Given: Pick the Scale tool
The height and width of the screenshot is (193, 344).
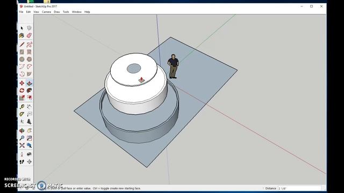Looking at the screenshot, I should (x=21, y=98).
